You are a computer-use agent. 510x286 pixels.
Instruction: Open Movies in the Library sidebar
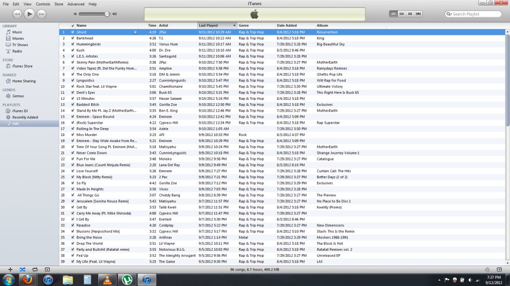point(18,38)
